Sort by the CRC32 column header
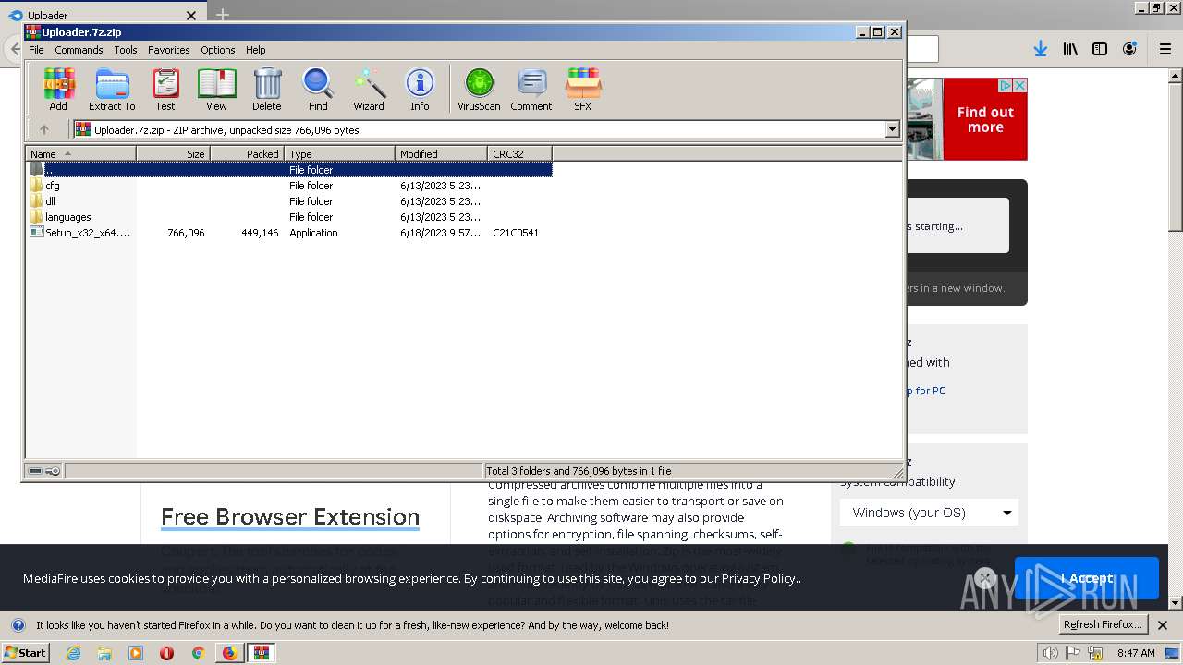Image resolution: width=1183 pixels, height=665 pixels. (519, 153)
